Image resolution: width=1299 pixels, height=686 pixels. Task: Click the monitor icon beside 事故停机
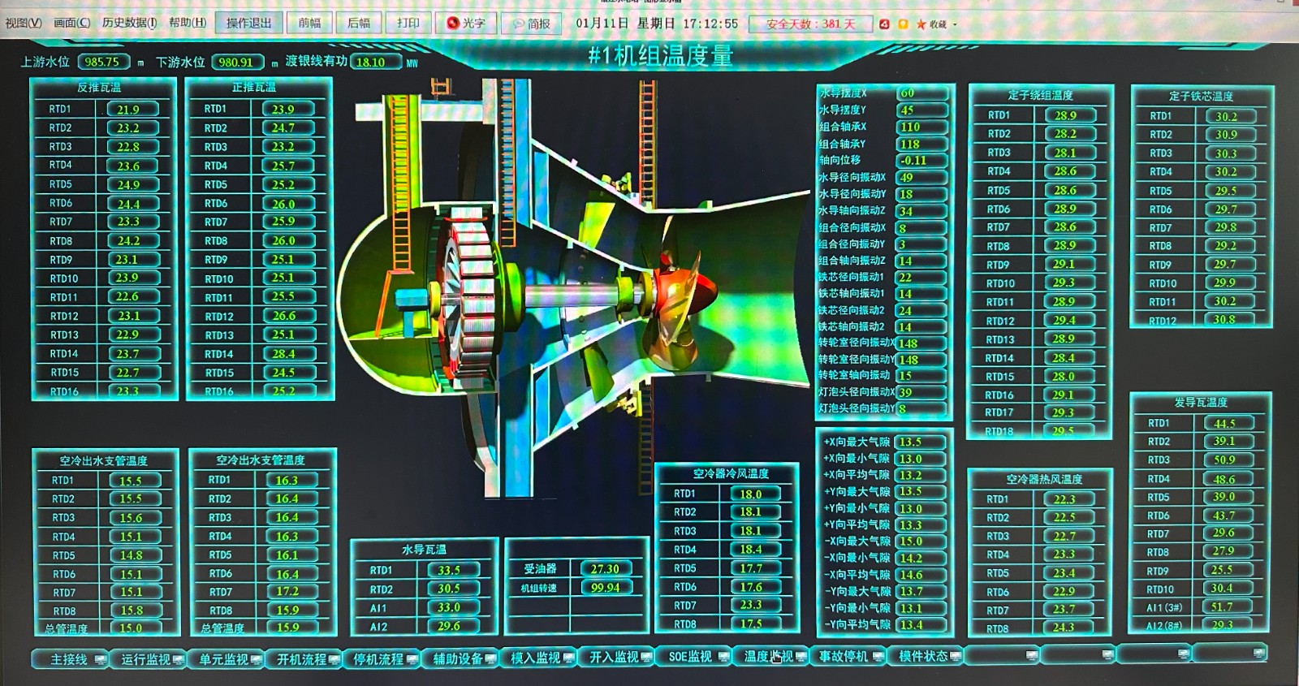(x=878, y=657)
